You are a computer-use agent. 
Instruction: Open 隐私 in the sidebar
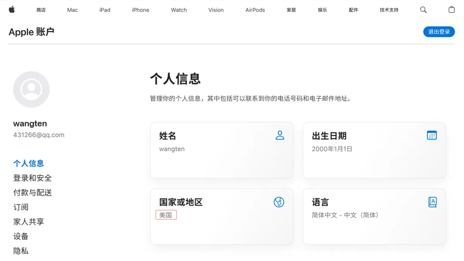[x=21, y=251]
